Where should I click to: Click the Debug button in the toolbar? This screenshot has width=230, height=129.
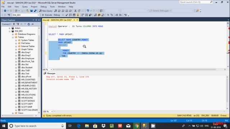(x=57, y=15)
